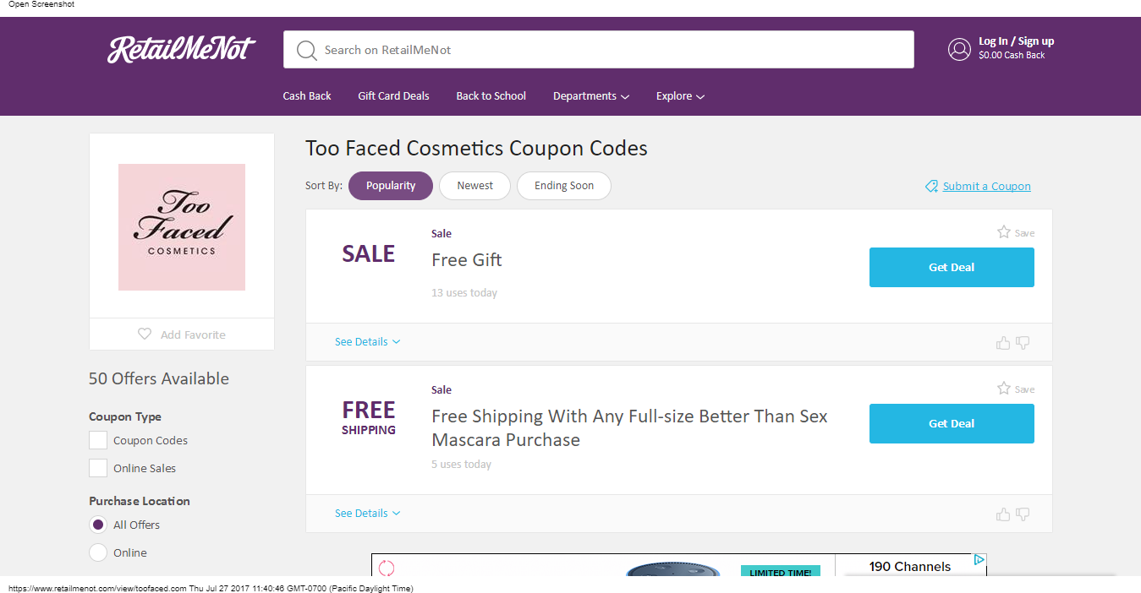
Task: Thumbs up the Free Gift offer
Action: coord(1003,342)
